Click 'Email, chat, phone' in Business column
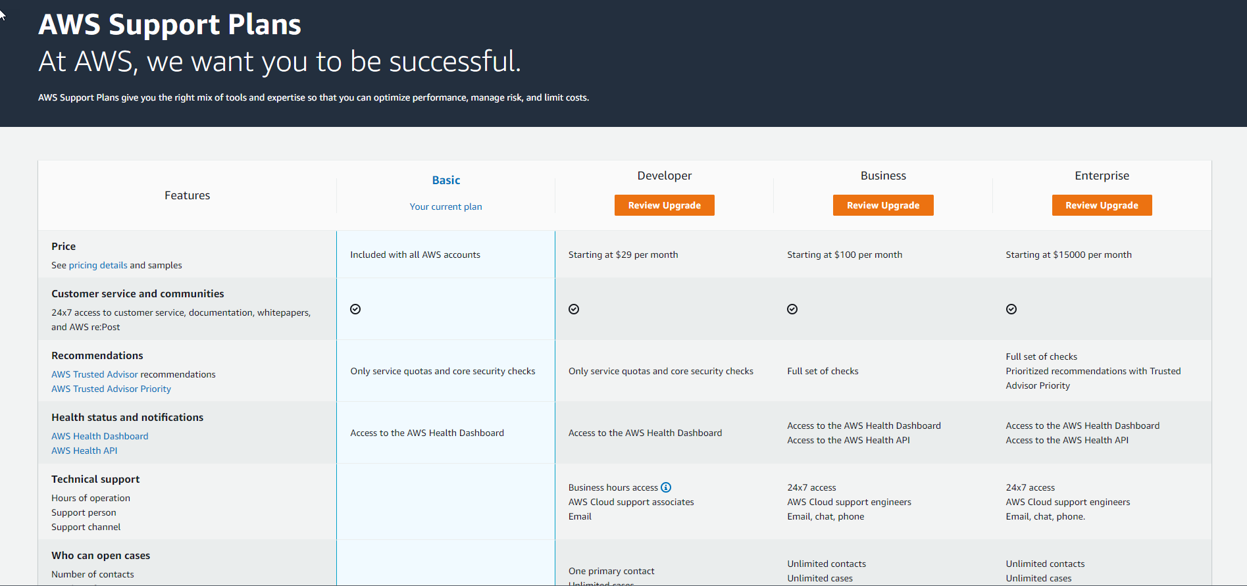 tap(826, 516)
